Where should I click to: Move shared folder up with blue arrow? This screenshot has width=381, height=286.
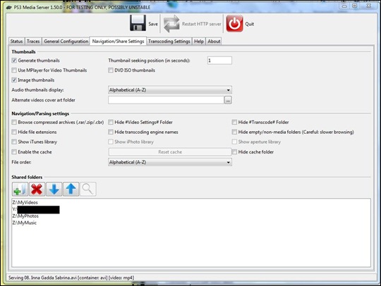coord(71,189)
